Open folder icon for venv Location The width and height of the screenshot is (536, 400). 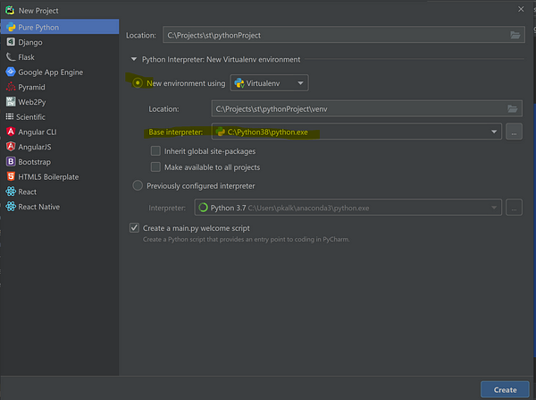(x=513, y=109)
